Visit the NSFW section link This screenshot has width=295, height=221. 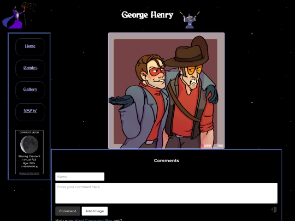tap(30, 111)
